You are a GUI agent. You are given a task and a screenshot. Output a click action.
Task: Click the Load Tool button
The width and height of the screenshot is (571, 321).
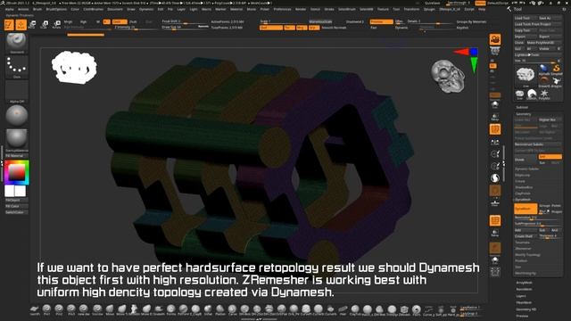point(525,18)
